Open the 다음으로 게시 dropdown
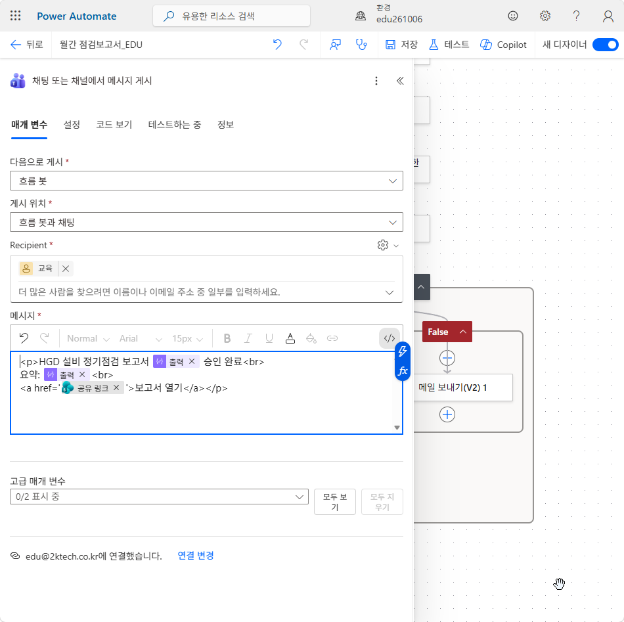The image size is (624, 622). (206, 181)
